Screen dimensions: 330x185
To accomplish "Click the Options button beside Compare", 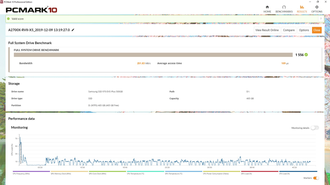I will (304, 30).
